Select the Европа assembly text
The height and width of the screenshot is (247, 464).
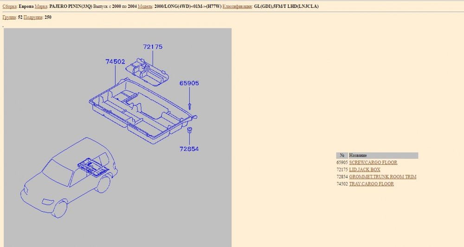coord(26,6)
